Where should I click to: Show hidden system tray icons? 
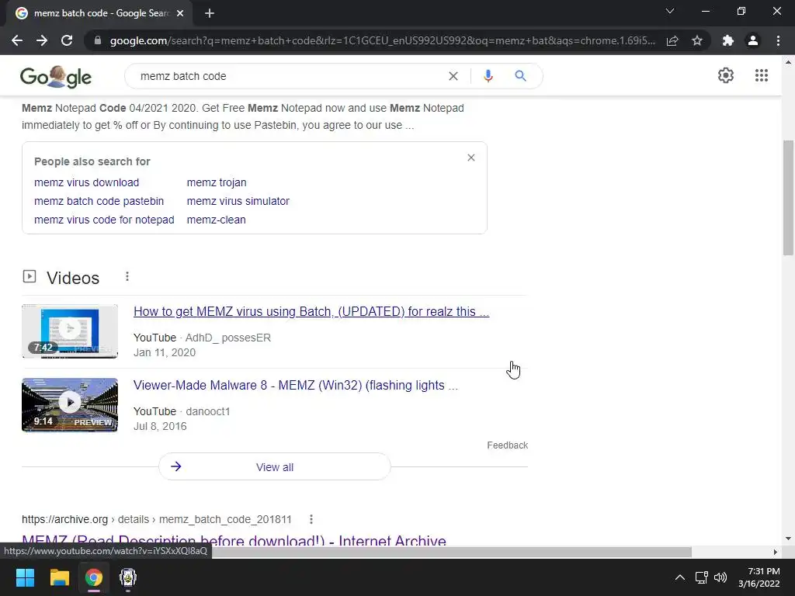(x=680, y=577)
